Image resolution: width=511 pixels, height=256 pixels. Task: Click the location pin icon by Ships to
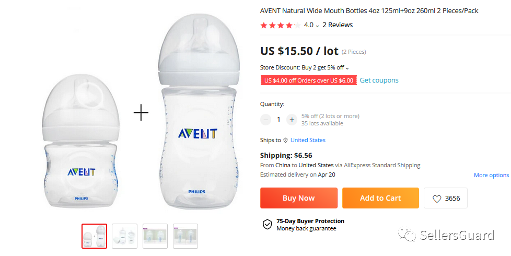pyautogui.click(x=286, y=141)
